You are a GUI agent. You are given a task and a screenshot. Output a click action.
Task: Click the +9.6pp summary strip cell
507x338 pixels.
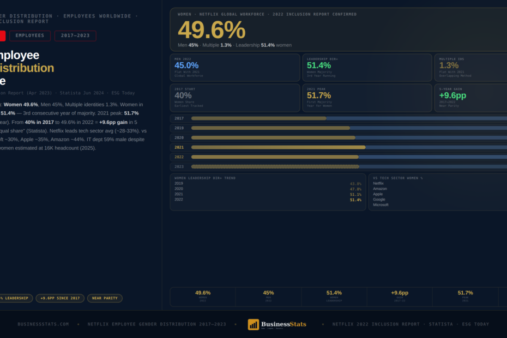pyautogui.click(x=400, y=297)
